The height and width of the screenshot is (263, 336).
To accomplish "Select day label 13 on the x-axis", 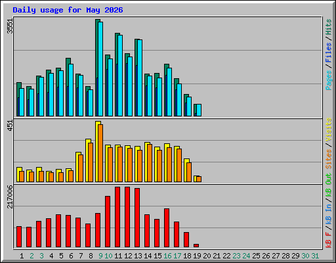I will [138, 256].
